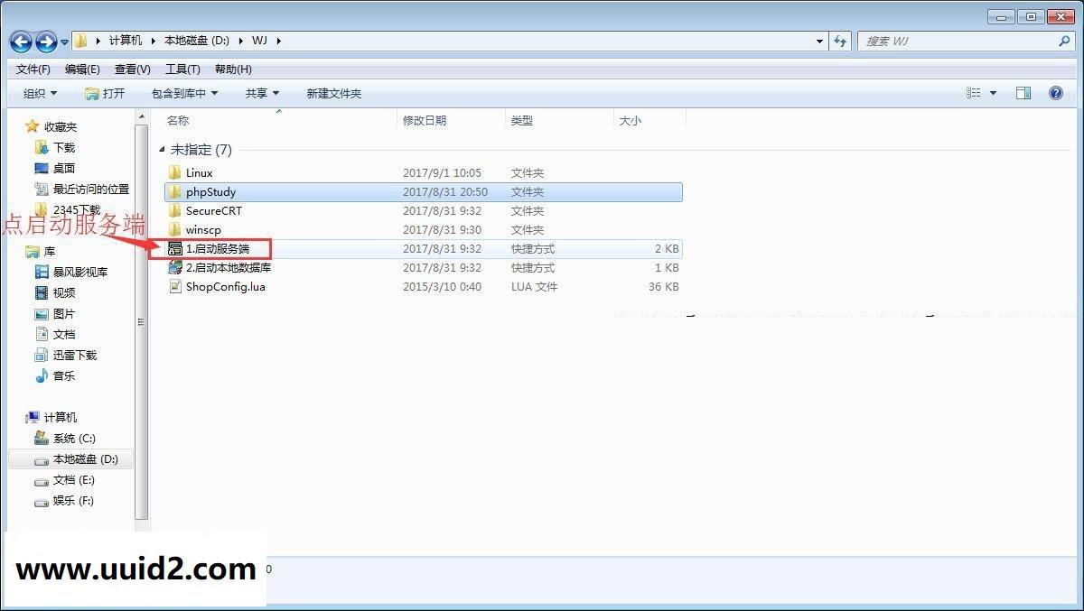Open the 工具 menu
Viewport: 1084px width, 611px height.
click(x=181, y=69)
